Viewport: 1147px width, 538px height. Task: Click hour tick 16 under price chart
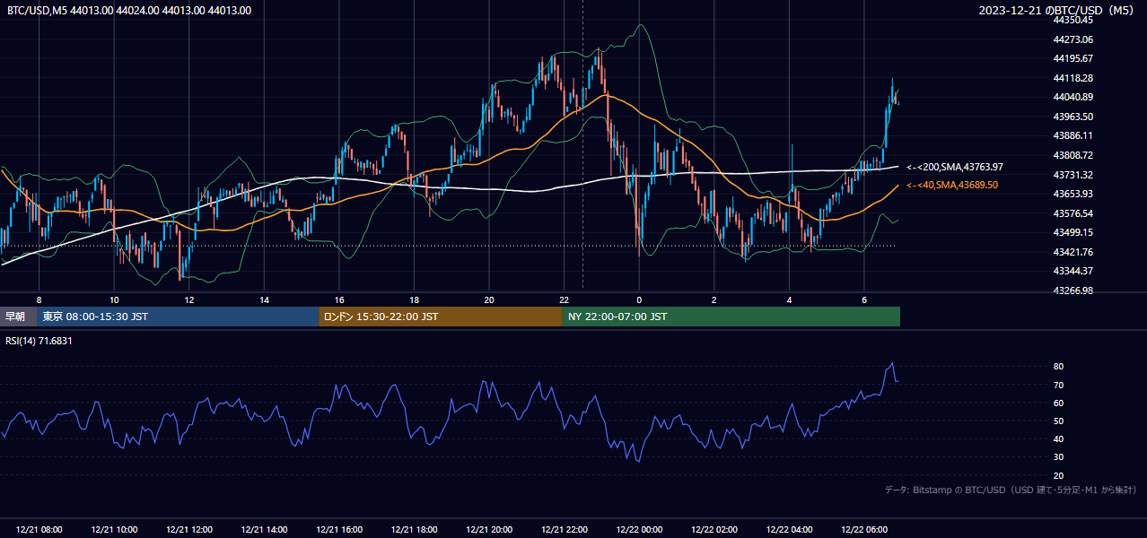(339, 299)
